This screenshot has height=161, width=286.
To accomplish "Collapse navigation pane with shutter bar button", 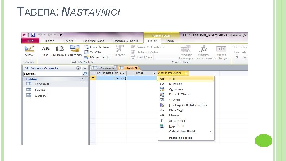I will click(85, 68).
